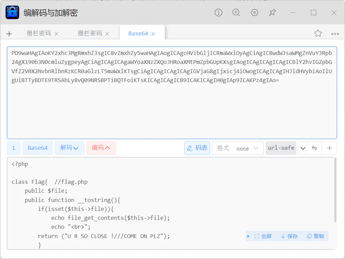Open the 编码 encode dropdown
The width and height of the screenshot is (345, 259).
click(101, 148)
